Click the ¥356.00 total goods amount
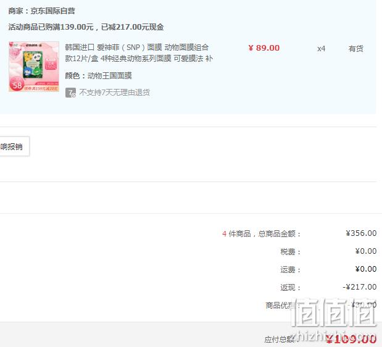382x347 pixels. coord(361,233)
